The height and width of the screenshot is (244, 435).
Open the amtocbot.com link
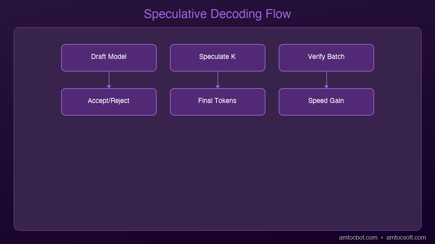pos(358,238)
